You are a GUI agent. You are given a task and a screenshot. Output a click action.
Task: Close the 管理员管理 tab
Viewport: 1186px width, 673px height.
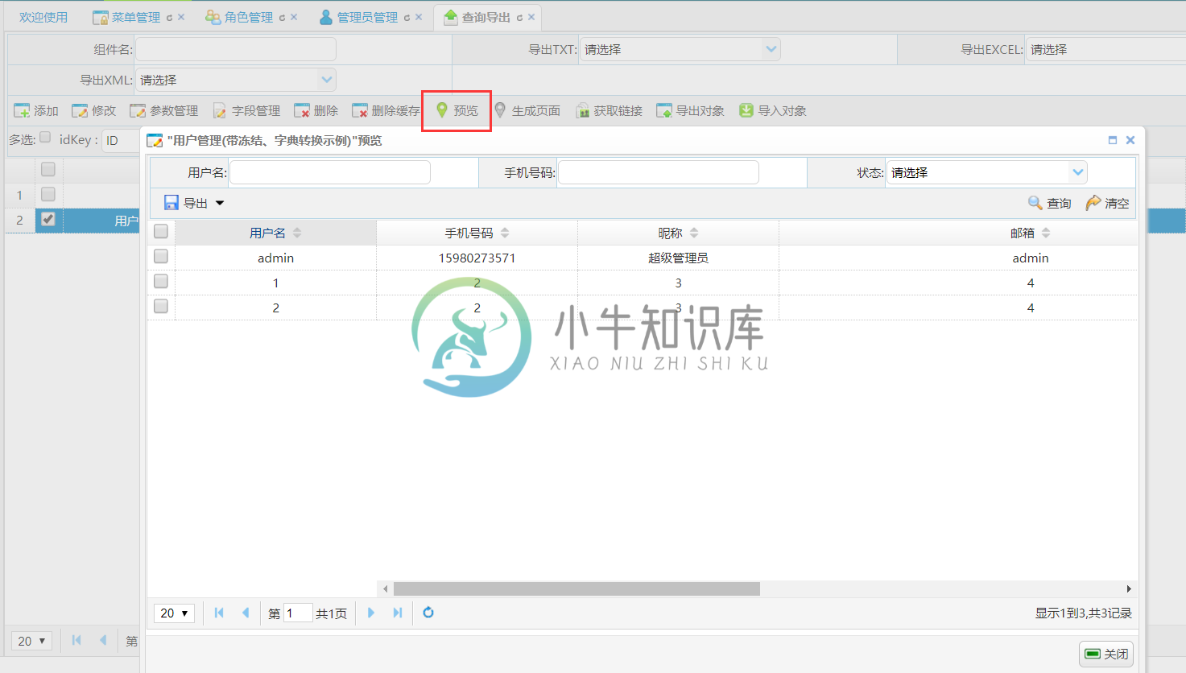pyautogui.click(x=419, y=18)
